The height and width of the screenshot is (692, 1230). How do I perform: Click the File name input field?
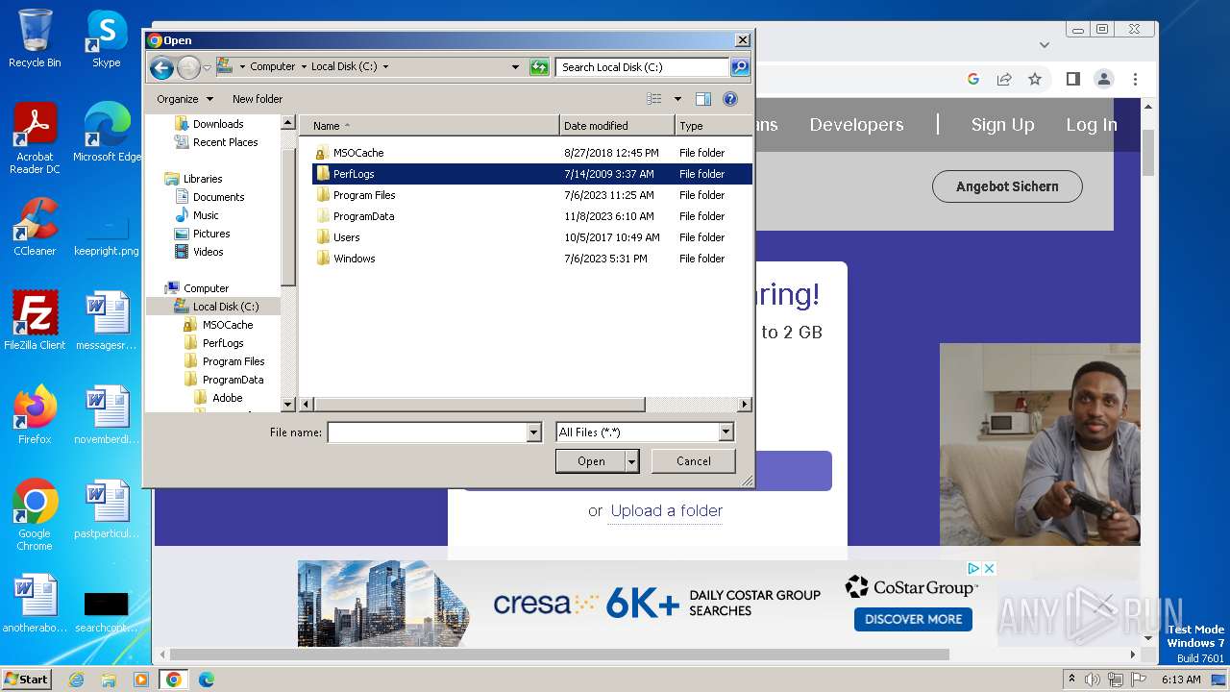pos(428,433)
